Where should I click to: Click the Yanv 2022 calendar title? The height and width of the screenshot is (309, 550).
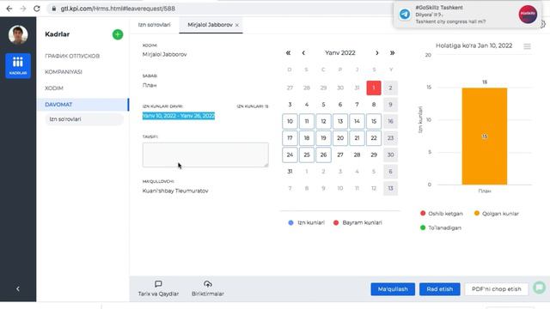[340, 53]
